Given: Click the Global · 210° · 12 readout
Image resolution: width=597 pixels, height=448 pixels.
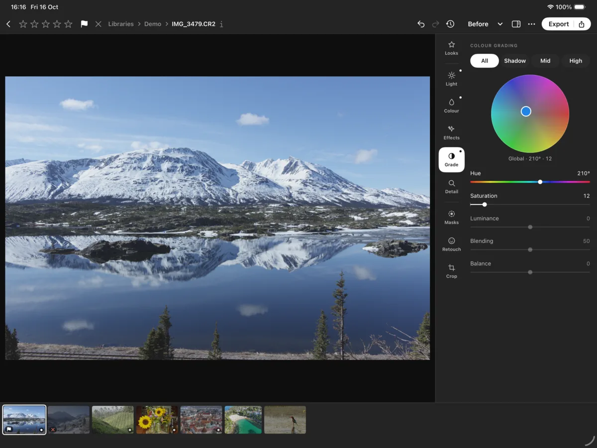Looking at the screenshot, I should (530, 159).
